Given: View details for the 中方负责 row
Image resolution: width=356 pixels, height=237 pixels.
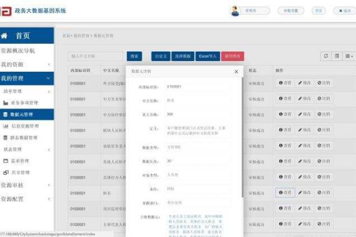Looking at the screenshot, I should 285,99.
